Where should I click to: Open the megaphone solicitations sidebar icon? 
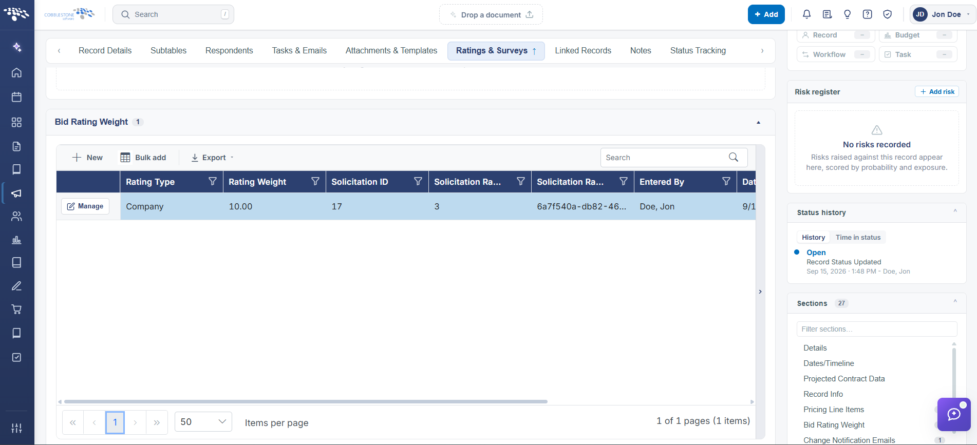coord(16,193)
